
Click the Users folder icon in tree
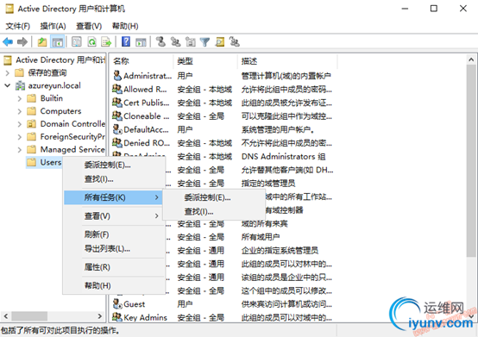[x=31, y=162]
